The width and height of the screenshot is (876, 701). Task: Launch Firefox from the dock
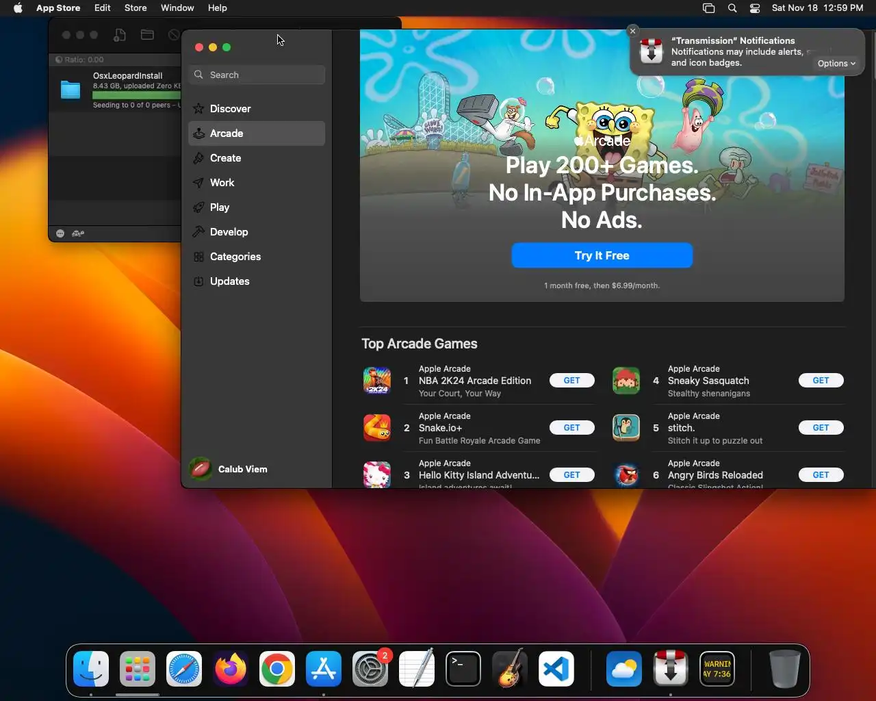231,669
